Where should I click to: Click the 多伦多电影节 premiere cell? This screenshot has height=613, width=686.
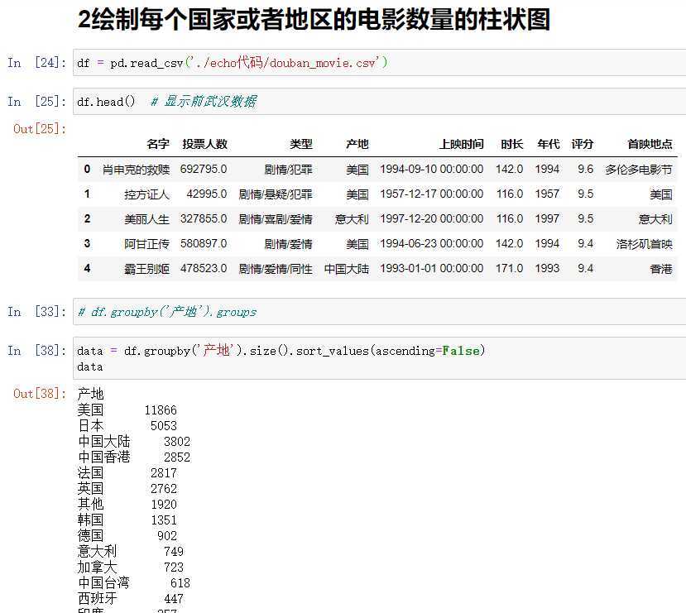[x=639, y=170]
